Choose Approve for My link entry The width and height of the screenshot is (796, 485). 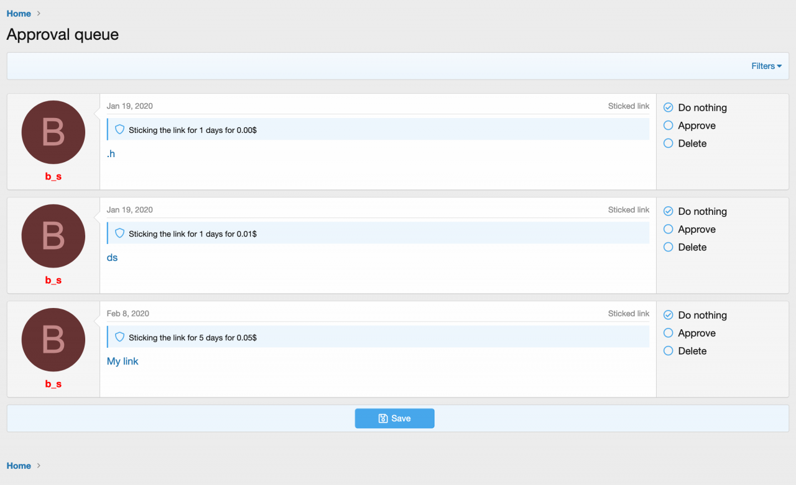pyautogui.click(x=669, y=333)
